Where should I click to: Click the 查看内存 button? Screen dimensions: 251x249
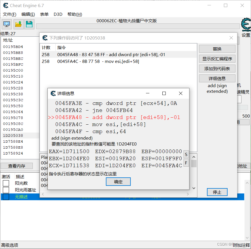point(17,166)
